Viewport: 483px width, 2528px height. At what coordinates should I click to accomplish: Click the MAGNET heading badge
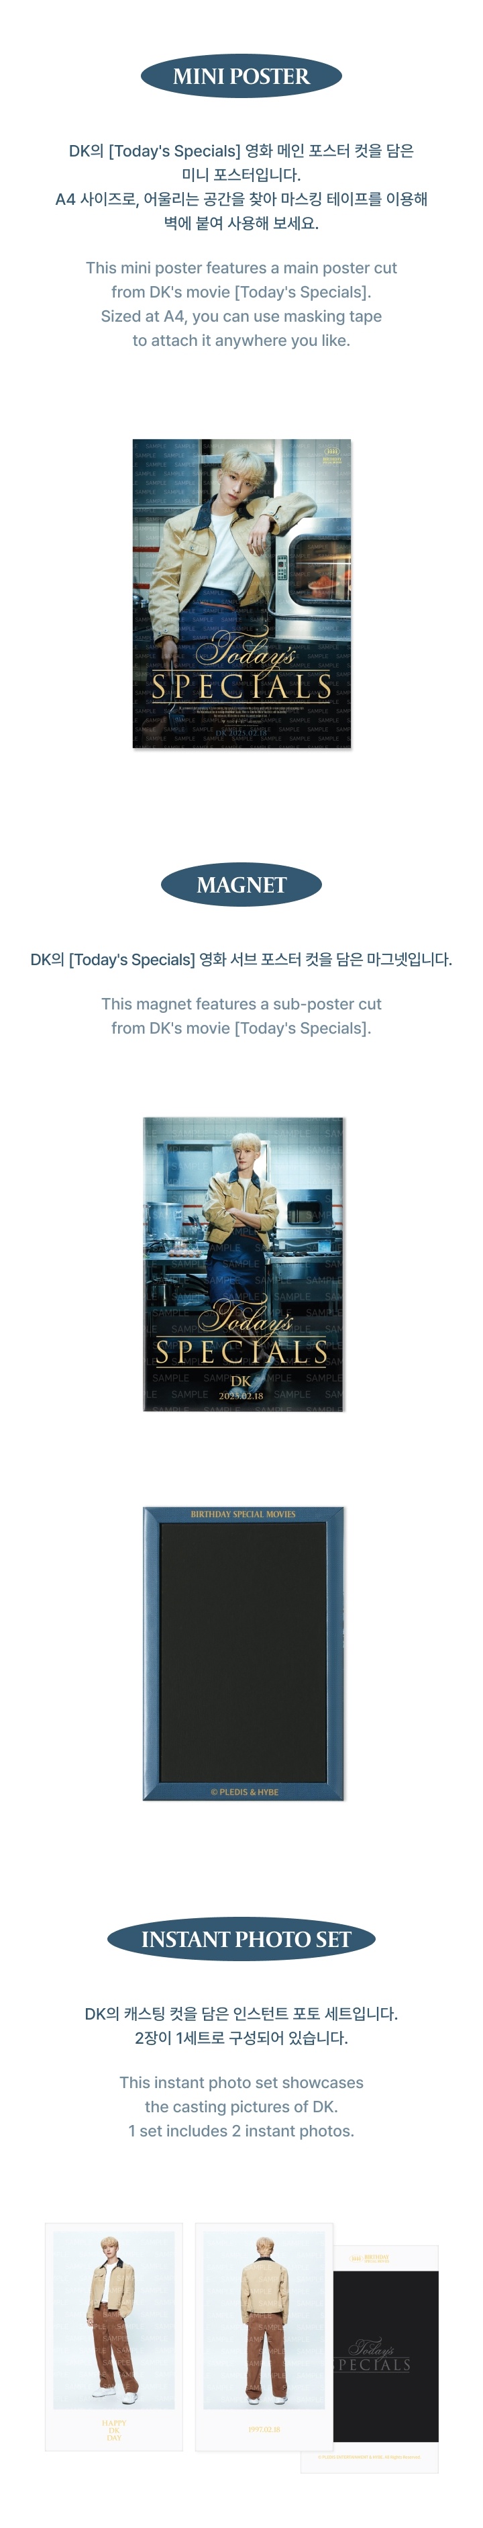click(241, 885)
